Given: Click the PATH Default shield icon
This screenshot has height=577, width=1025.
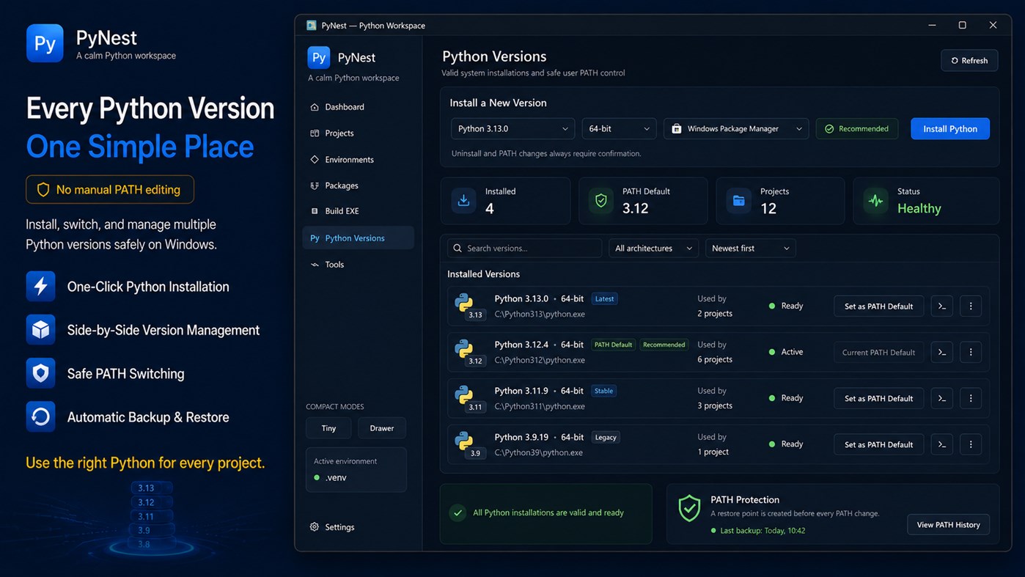Looking at the screenshot, I should (601, 200).
